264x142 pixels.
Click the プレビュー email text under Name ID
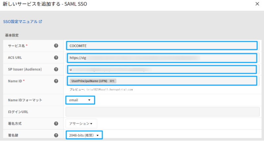click(x=101, y=89)
